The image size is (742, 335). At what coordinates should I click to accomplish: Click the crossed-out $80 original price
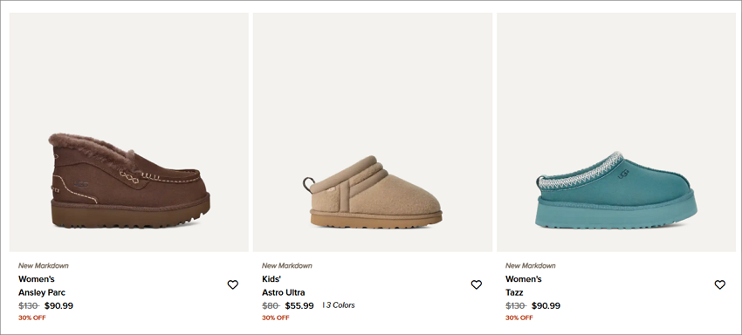pyautogui.click(x=271, y=305)
